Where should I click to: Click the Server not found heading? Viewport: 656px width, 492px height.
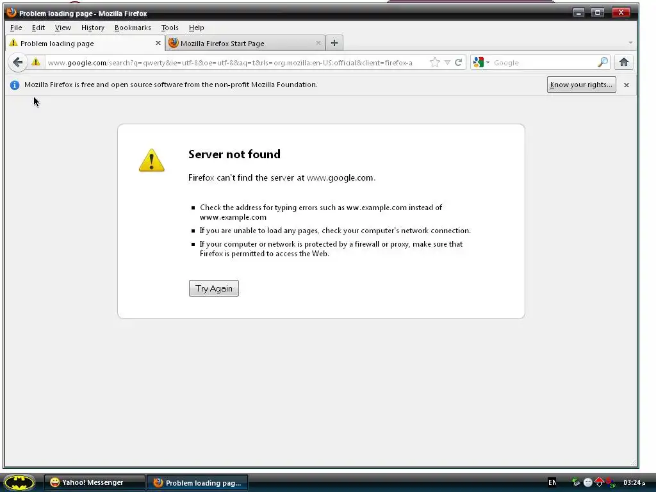[234, 154]
